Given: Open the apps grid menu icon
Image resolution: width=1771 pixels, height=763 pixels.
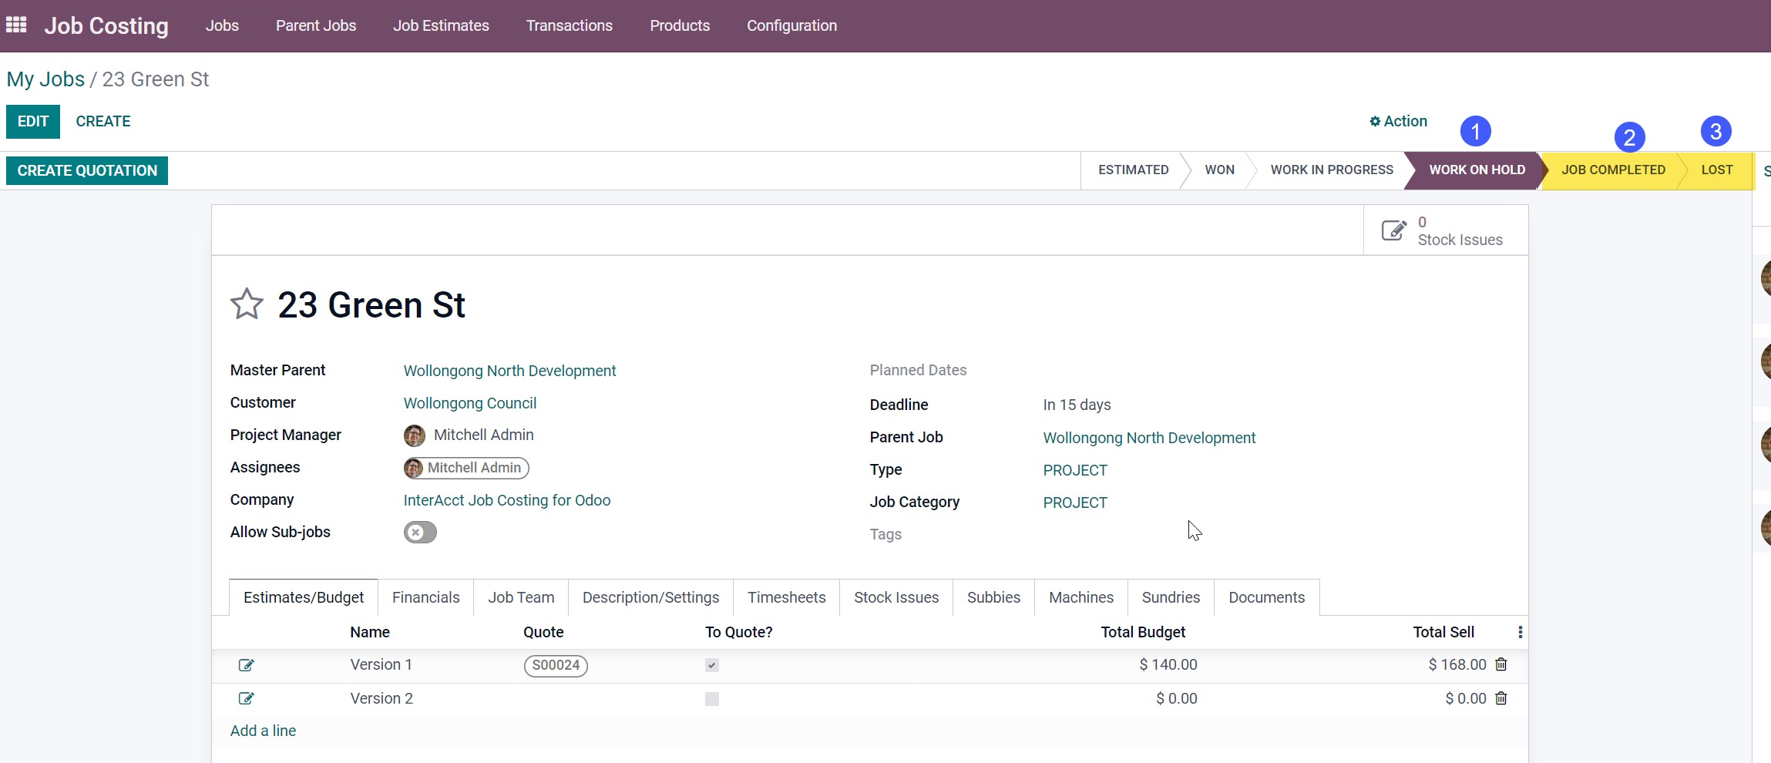Looking at the screenshot, I should (16, 25).
